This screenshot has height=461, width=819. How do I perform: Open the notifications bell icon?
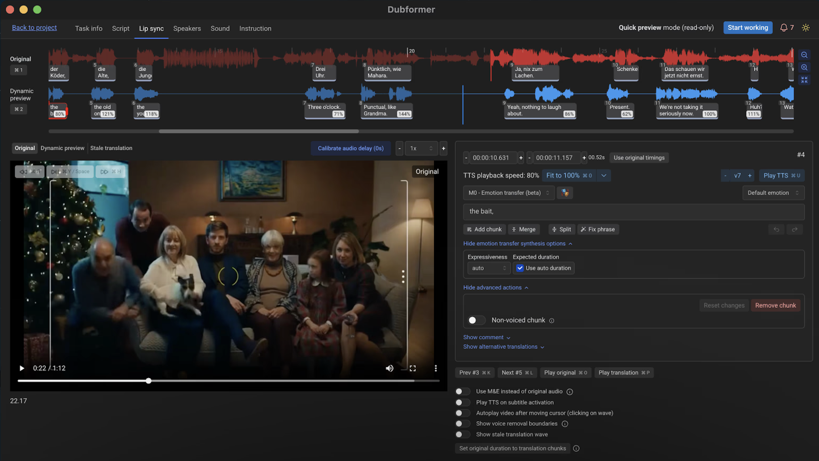(x=784, y=28)
